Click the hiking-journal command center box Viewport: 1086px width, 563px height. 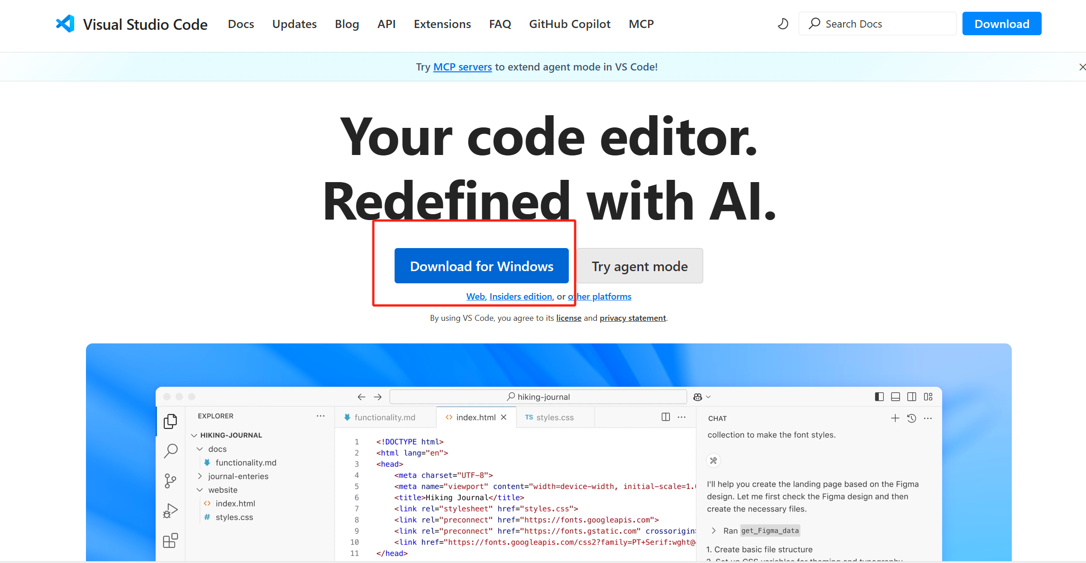538,397
